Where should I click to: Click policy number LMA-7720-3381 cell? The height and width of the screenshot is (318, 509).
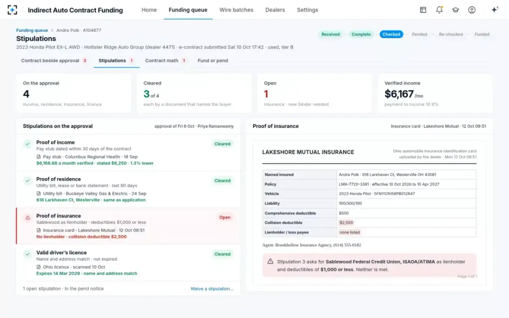click(x=406, y=184)
